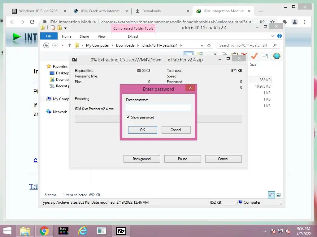Screen dimensions: 317x237
Task: Click the Size column header
Action: tap(253, 64)
